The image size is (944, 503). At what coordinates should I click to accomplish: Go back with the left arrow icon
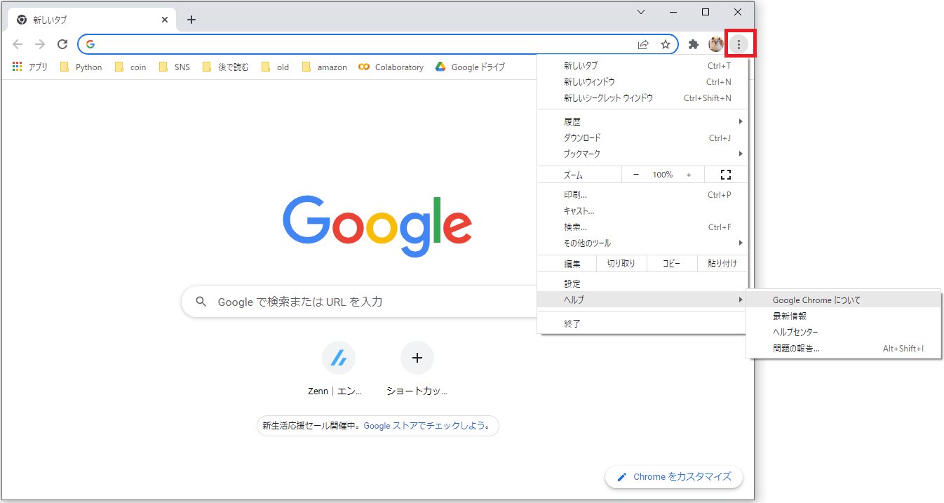(18, 44)
